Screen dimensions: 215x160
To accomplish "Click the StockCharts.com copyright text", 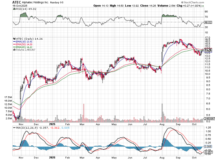I will pyautogui.click(x=193, y=2).
